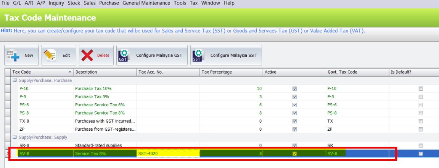Click the ZP row selector indicator
The height and width of the screenshot is (168, 439).
[x=8, y=129]
